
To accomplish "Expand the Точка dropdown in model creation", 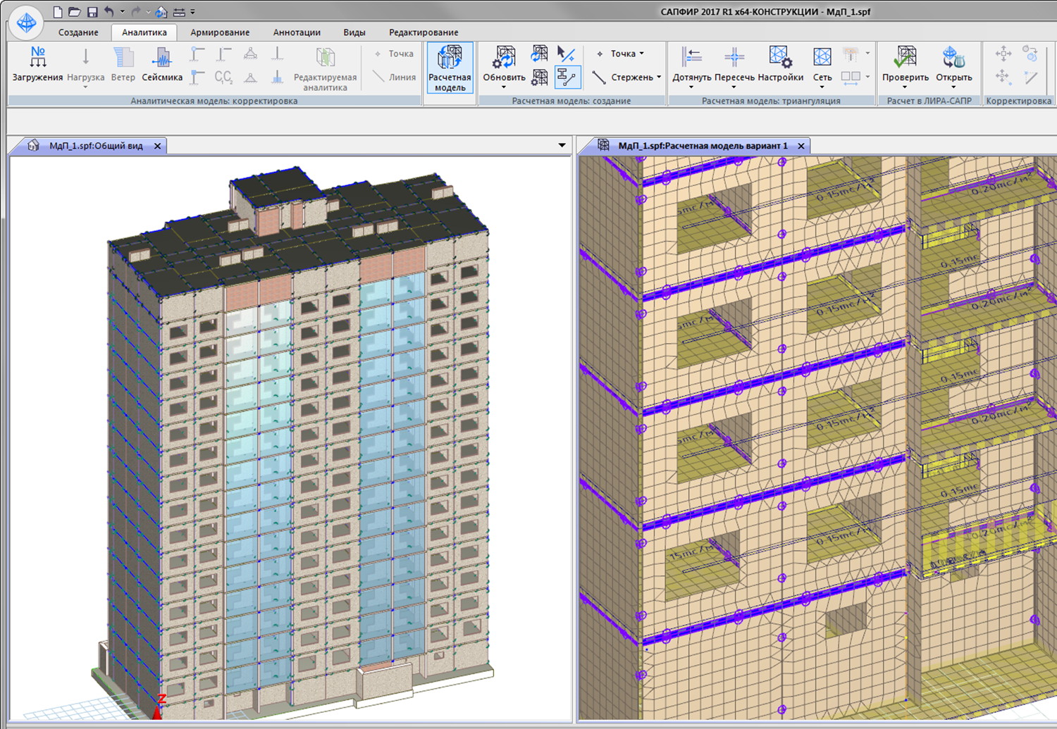I will [642, 54].
